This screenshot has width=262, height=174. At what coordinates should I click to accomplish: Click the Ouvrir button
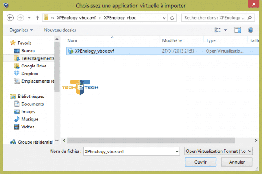coord(200,162)
